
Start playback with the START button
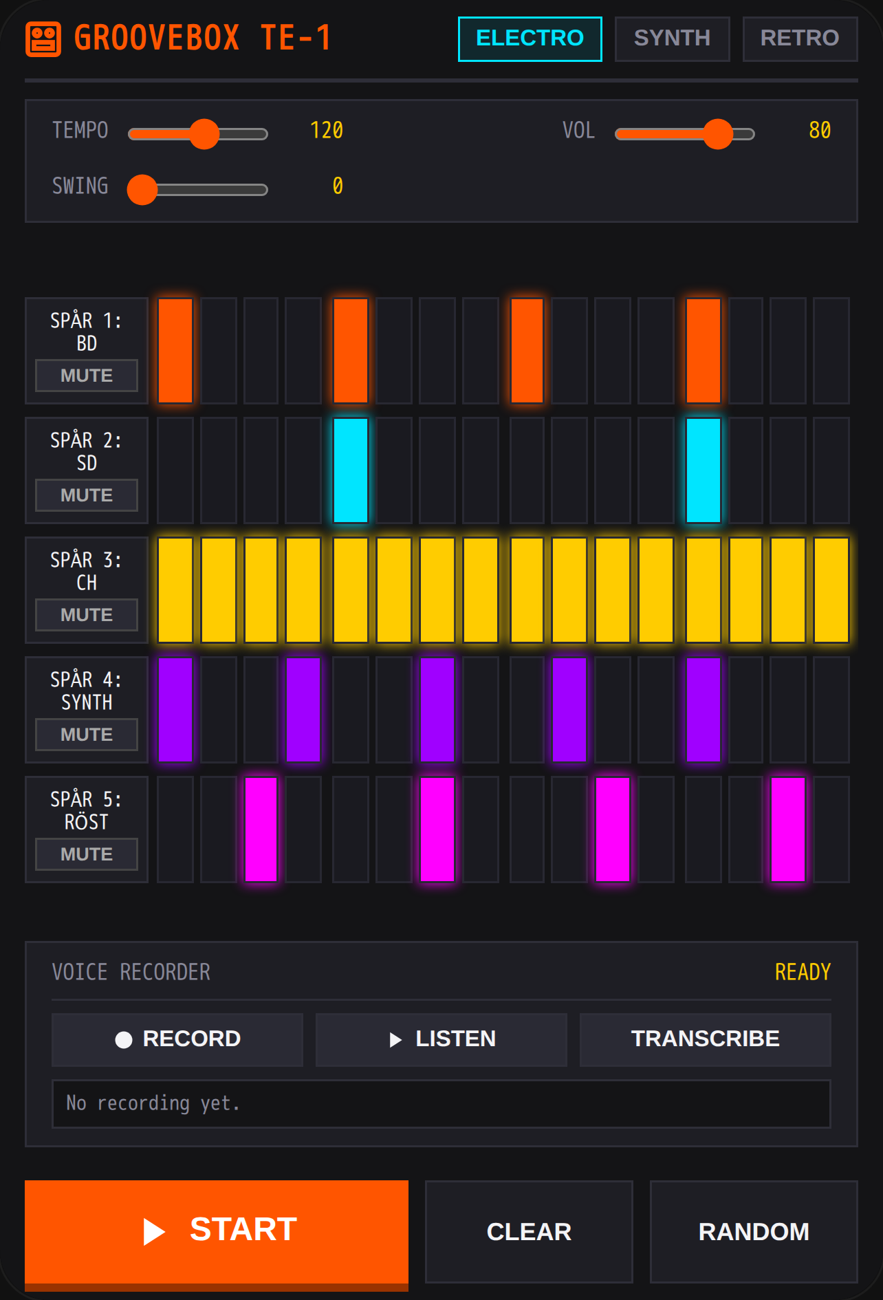[217, 1233]
